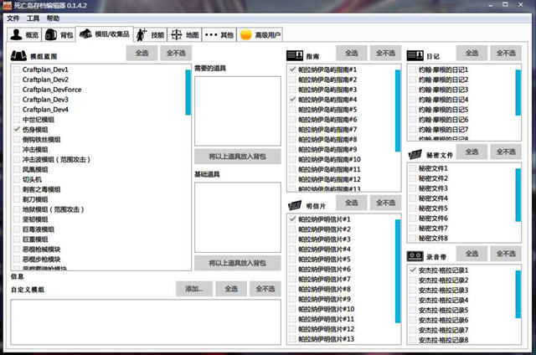Click 全选 for 模组蓝图

pos(142,53)
